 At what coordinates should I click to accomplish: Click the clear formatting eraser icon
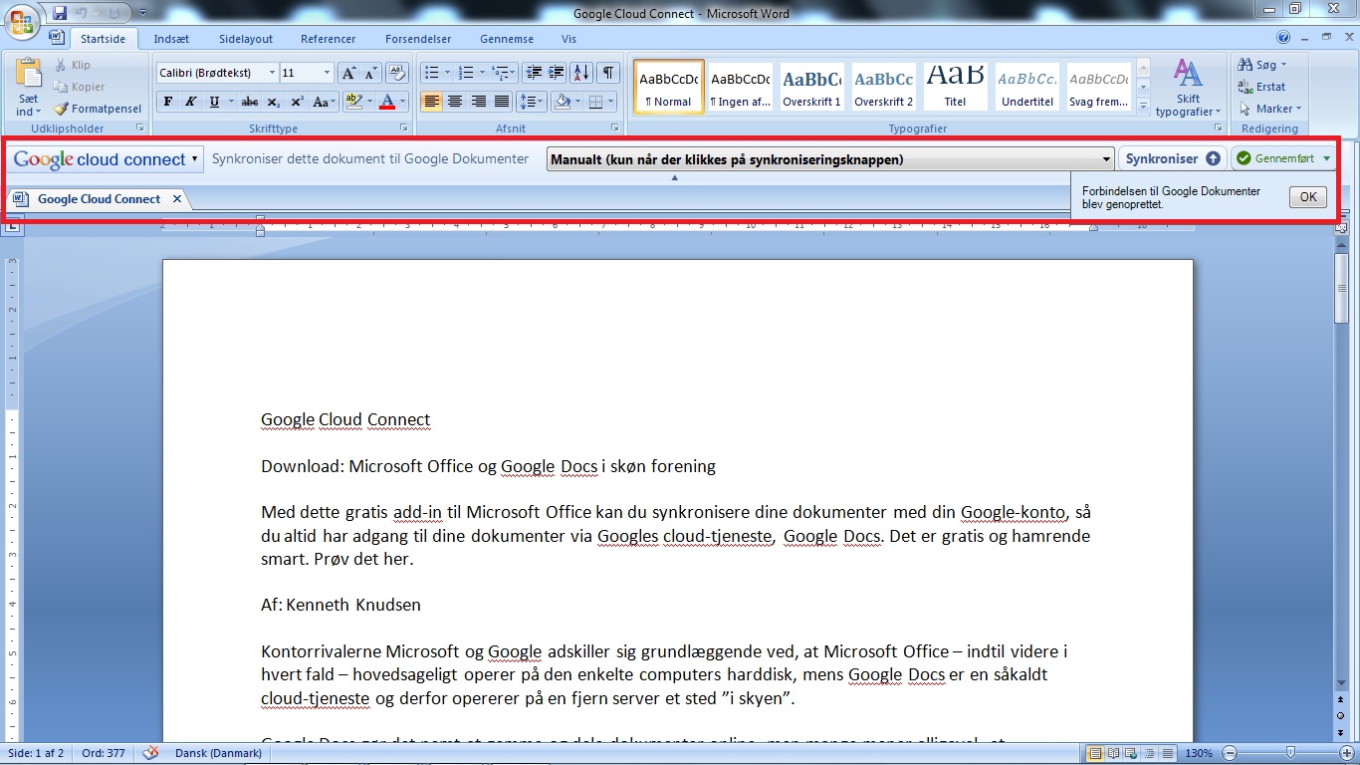pyautogui.click(x=397, y=73)
